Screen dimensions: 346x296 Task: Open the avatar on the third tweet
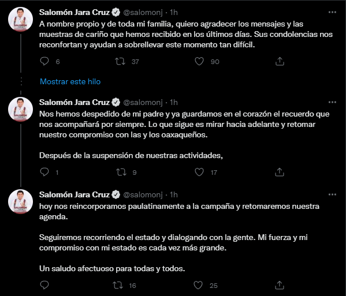click(x=21, y=201)
